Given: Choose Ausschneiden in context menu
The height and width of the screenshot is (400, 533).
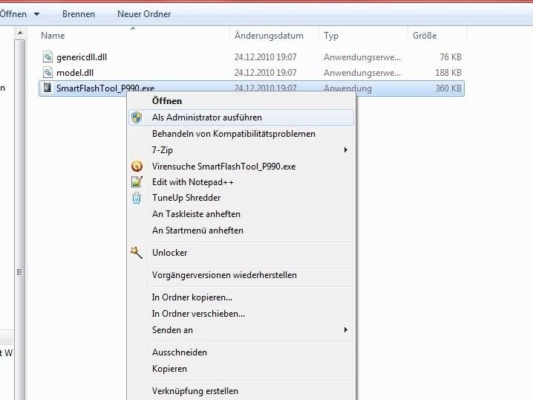Looking at the screenshot, I should click(x=241, y=352).
